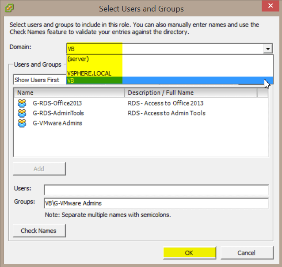Image resolution: width=282 pixels, height=267 pixels.
Task: Confirm with the OK button
Action: [190, 253]
